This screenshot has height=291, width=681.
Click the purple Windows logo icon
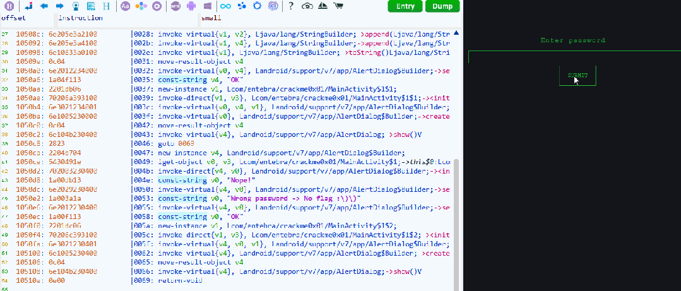[x=208, y=6]
